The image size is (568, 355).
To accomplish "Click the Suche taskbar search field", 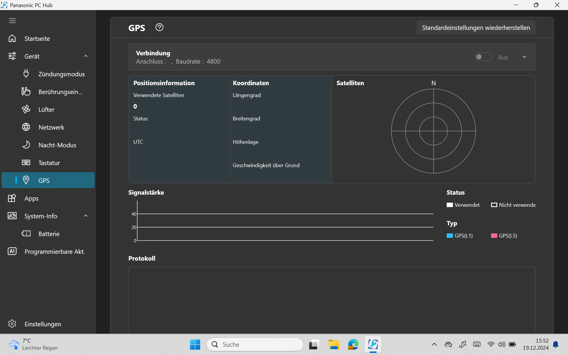I will (255, 345).
